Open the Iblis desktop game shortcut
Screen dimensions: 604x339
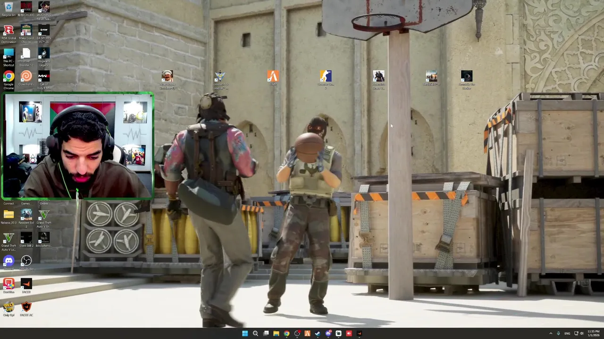point(43,240)
